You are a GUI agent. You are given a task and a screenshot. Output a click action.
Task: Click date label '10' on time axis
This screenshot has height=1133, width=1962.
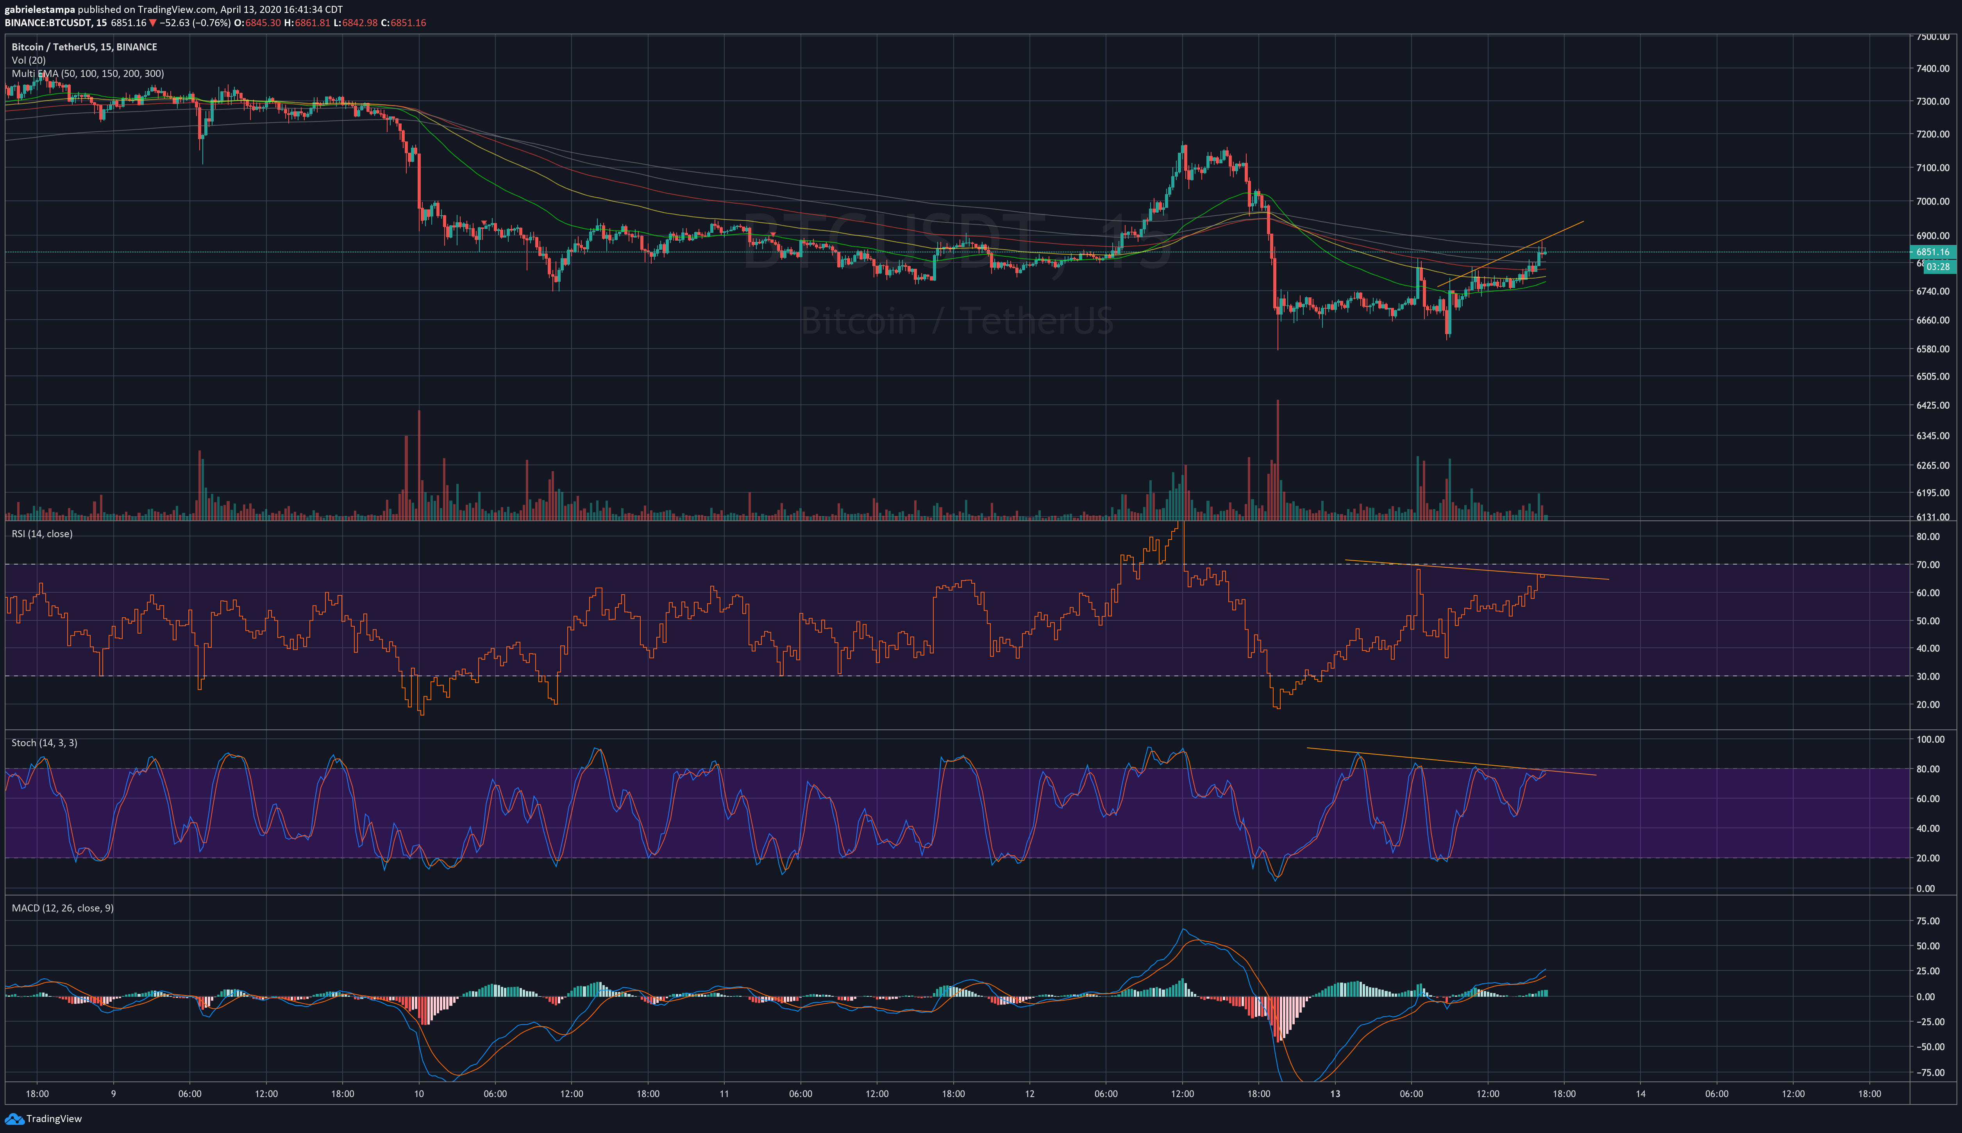418,1093
